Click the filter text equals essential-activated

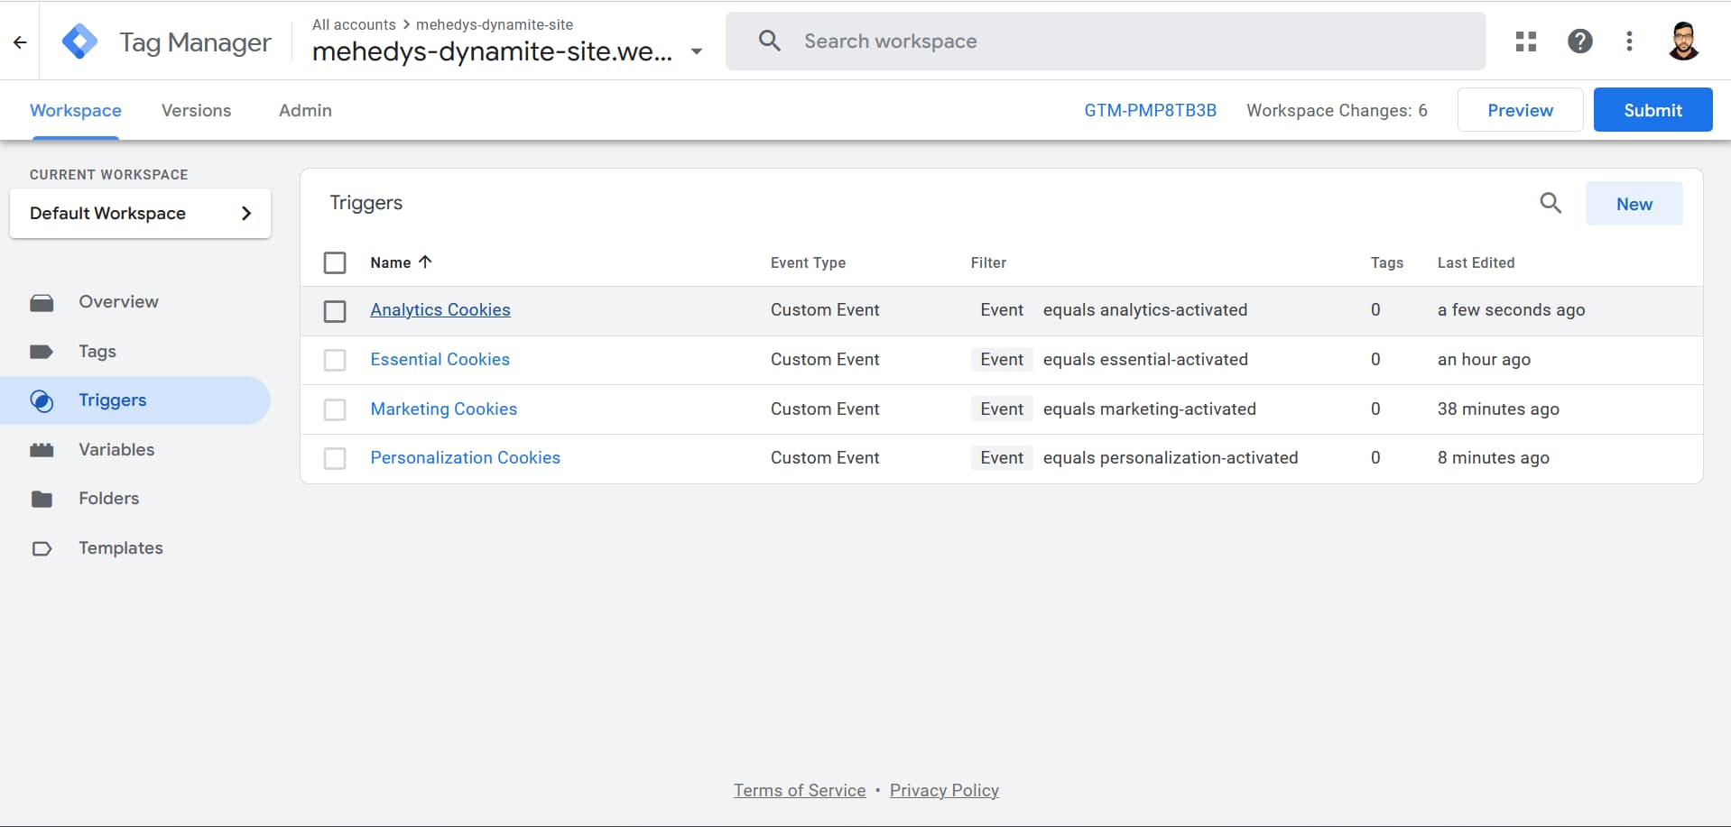[x=1145, y=359]
